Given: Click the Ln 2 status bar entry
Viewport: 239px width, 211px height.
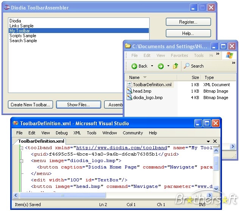Looking at the screenshot, I should 103,205.
